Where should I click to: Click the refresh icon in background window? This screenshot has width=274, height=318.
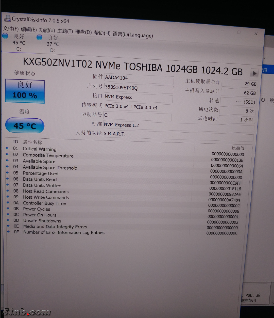(263, 100)
